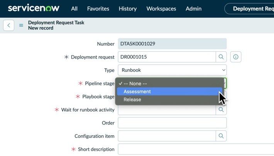Image resolution: width=274 pixels, height=156 pixels.
Task: Select -- None -- pipeline stage option
Action: (169, 84)
